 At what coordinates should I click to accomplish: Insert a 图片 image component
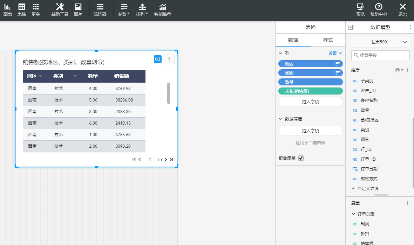tap(78, 10)
